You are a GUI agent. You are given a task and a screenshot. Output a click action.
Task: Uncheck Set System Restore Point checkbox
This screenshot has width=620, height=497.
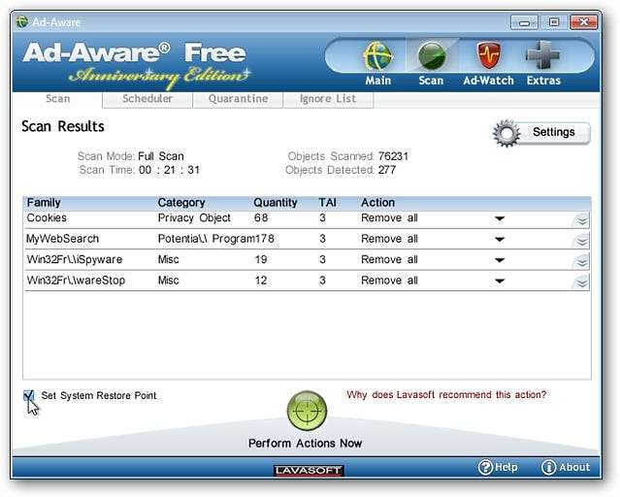pos(28,395)
